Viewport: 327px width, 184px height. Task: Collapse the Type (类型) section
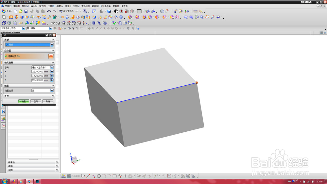point(53,40)
